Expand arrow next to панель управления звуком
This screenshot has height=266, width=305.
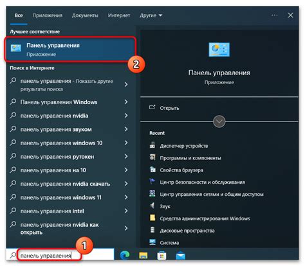(126, 129)
